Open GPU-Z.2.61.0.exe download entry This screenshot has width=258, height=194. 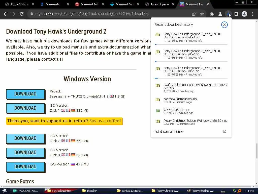[x=191, y=111]
